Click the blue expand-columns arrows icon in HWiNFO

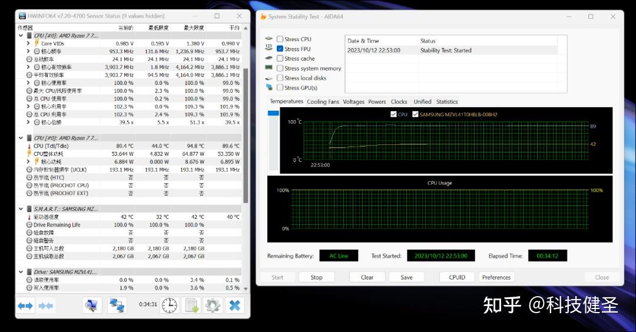25,306
